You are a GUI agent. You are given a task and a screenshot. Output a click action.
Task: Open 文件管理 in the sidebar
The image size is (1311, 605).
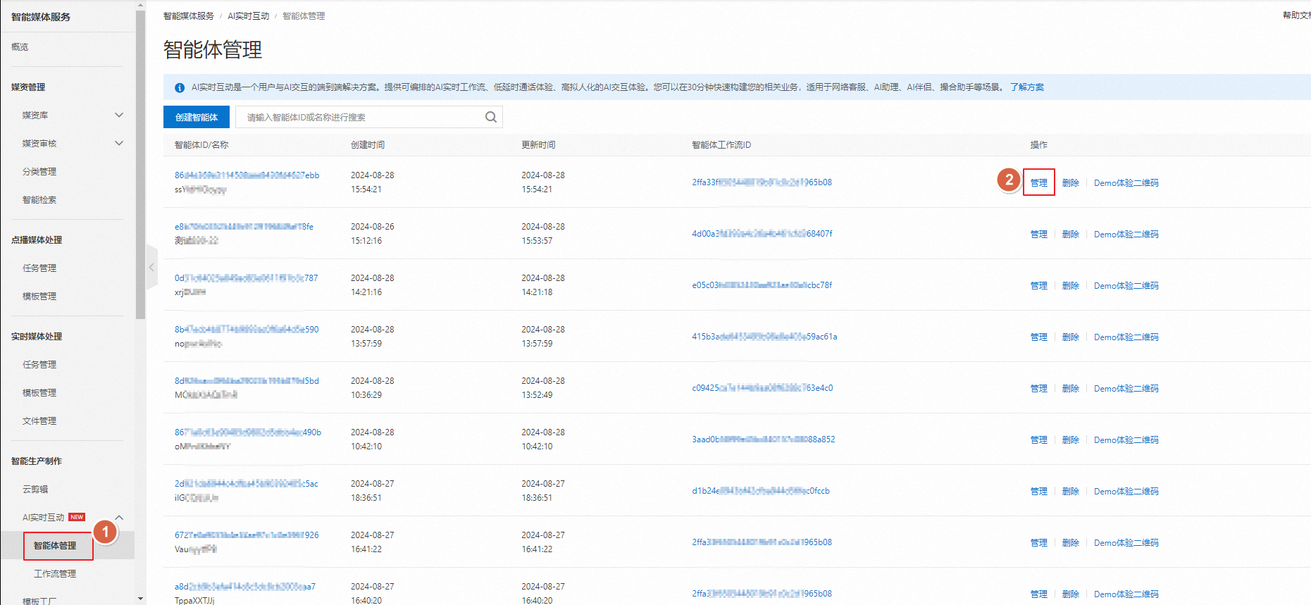pyautogui.click(x=39, y=420)
